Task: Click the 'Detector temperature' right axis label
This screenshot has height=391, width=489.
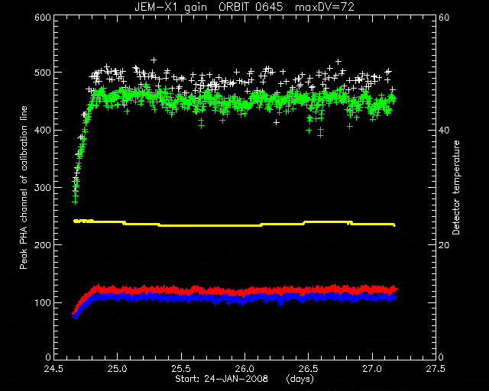Action: (x=456, y=187)
